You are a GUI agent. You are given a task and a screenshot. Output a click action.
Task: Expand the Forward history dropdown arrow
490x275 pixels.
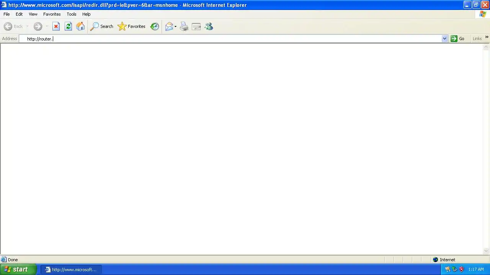(x=47, y=26)
